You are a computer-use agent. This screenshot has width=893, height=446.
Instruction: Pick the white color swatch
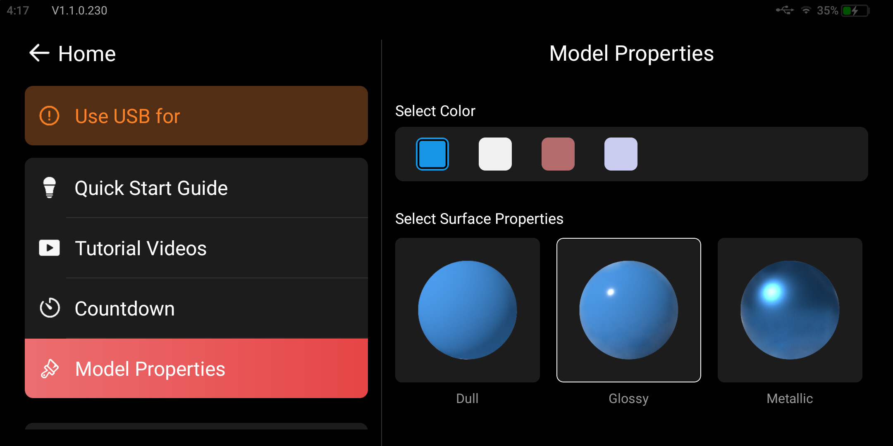point(495,154)
